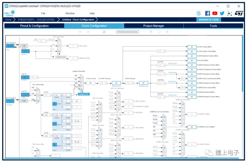
Task: Open the DIVN2 X 129 dropdown
Action: (57, 115)
